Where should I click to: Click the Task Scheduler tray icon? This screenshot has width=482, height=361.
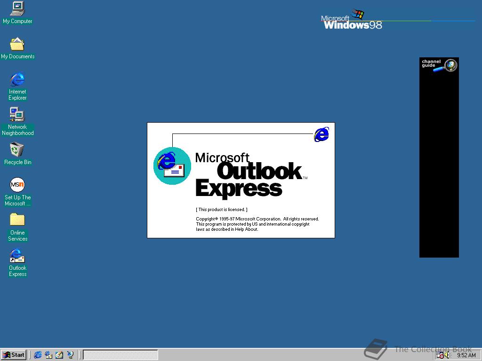coord(440,355)
